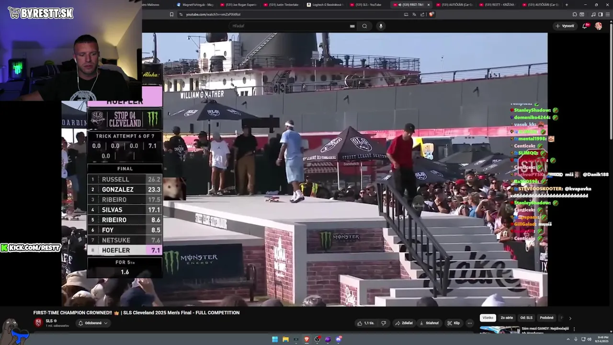Show more filter chips with right chevron

(x=570, y=318)
